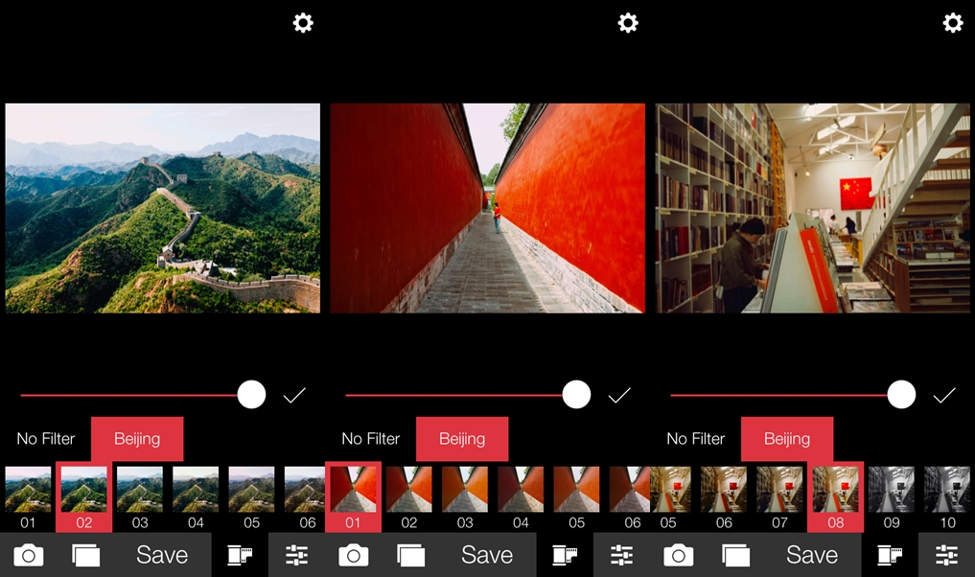
Task: Open adjustment sliders icon in left panel
Action: 296,555
